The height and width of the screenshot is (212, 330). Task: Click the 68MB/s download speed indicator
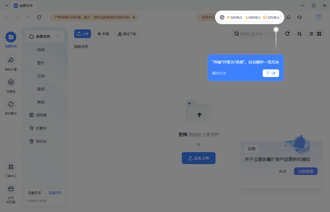coord(253,17)
